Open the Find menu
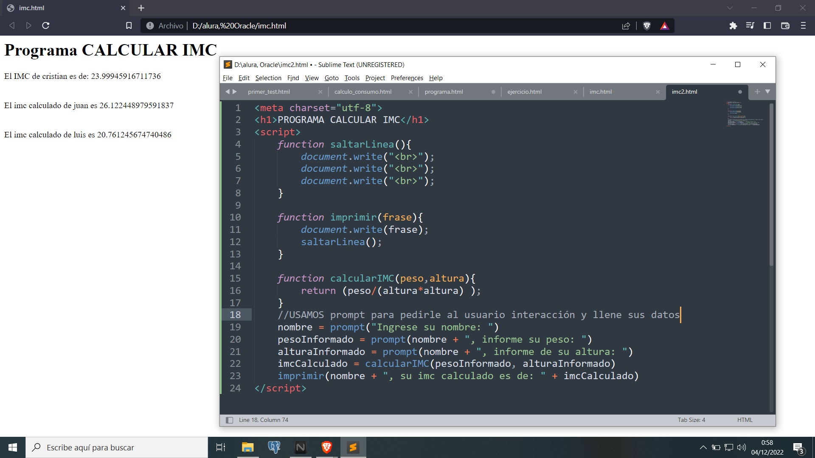Viewport: 815px width, 458px height. (x=293, y=78)
